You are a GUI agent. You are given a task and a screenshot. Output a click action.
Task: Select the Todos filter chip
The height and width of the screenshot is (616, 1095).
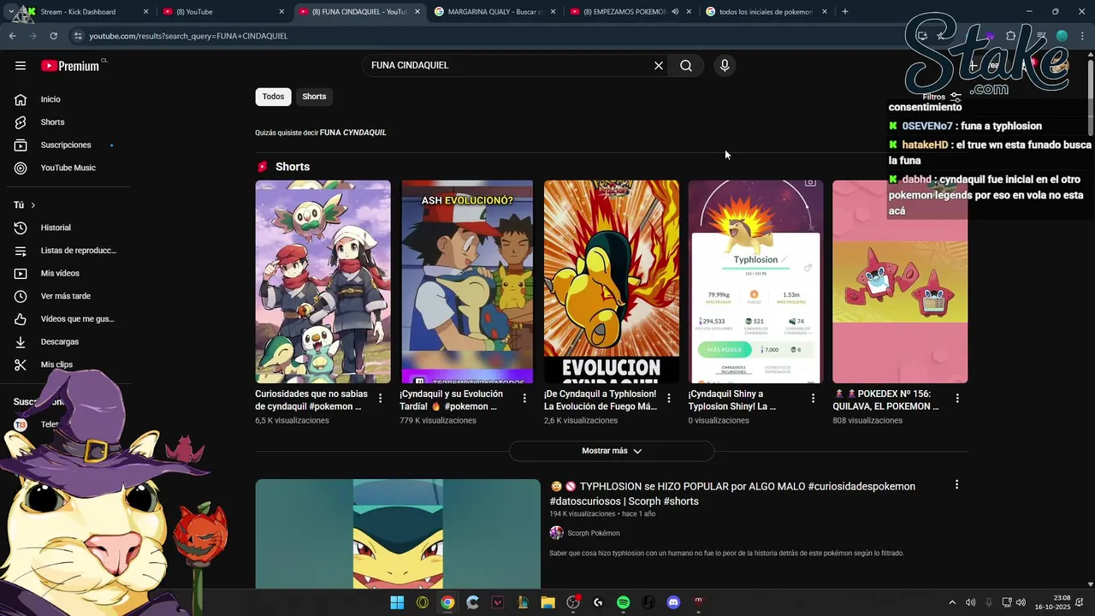click(x=273, y=97)
